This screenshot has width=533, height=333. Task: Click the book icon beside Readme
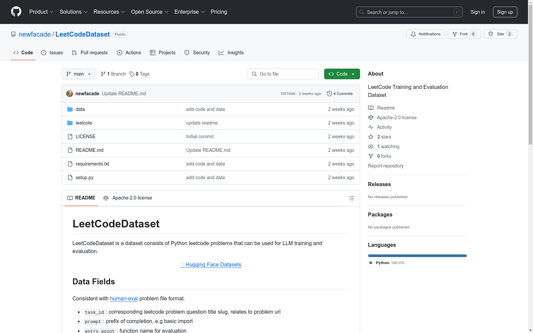[371, 108]
